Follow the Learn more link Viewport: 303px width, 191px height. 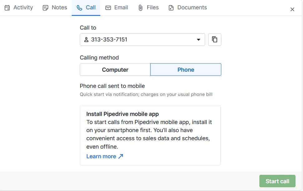[x=101, y=156]
